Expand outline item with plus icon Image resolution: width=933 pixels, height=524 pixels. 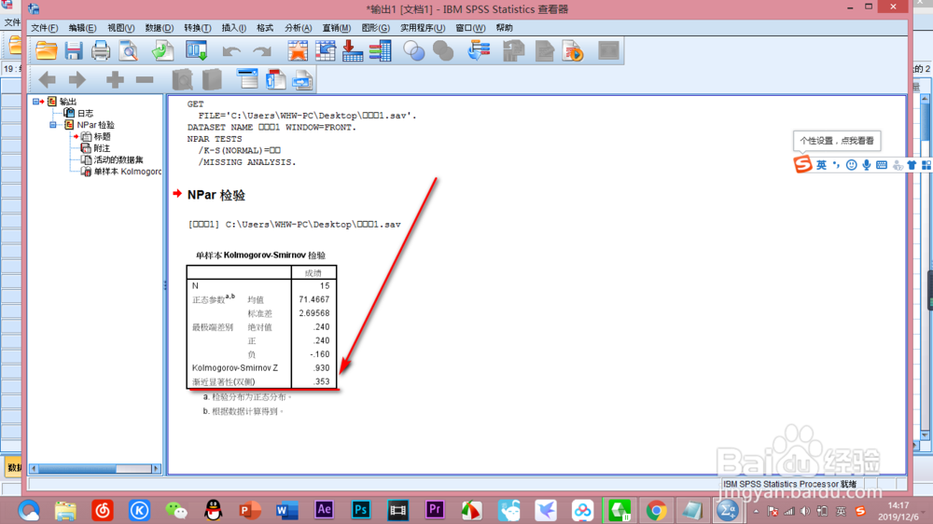pyautogui.click(x=115, y=79)
